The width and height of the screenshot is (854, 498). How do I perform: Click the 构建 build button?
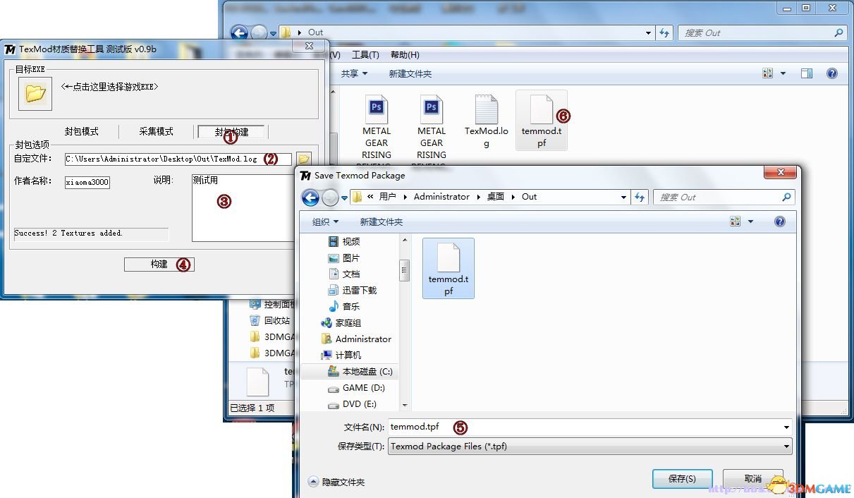tap(159, 265)
